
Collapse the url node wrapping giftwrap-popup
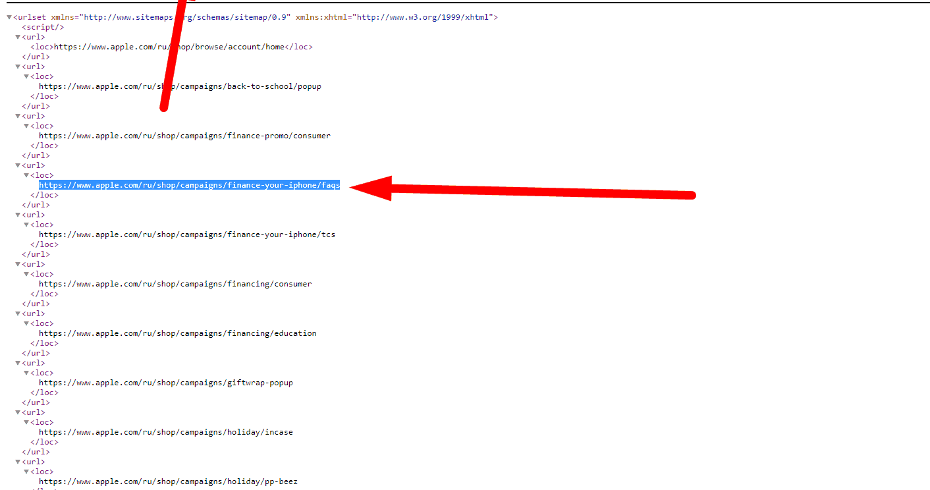point(18,363)
